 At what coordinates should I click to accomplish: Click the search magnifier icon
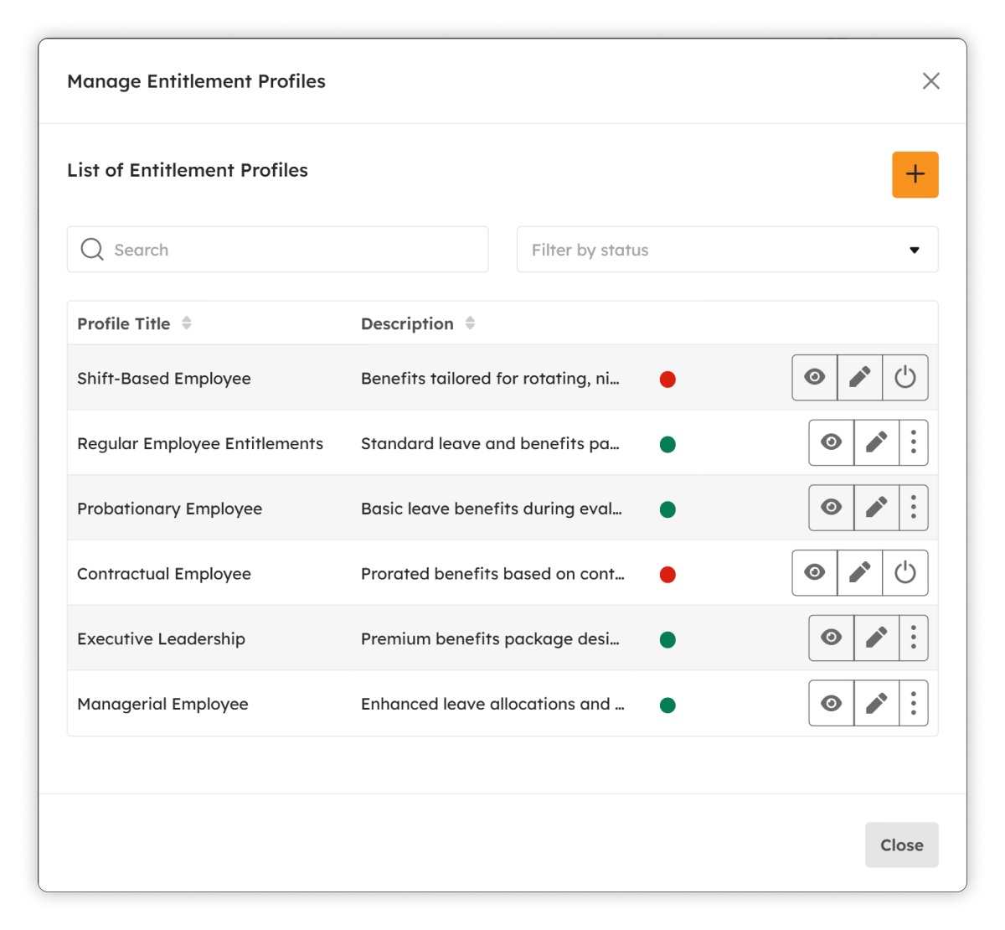click(92, 250)
